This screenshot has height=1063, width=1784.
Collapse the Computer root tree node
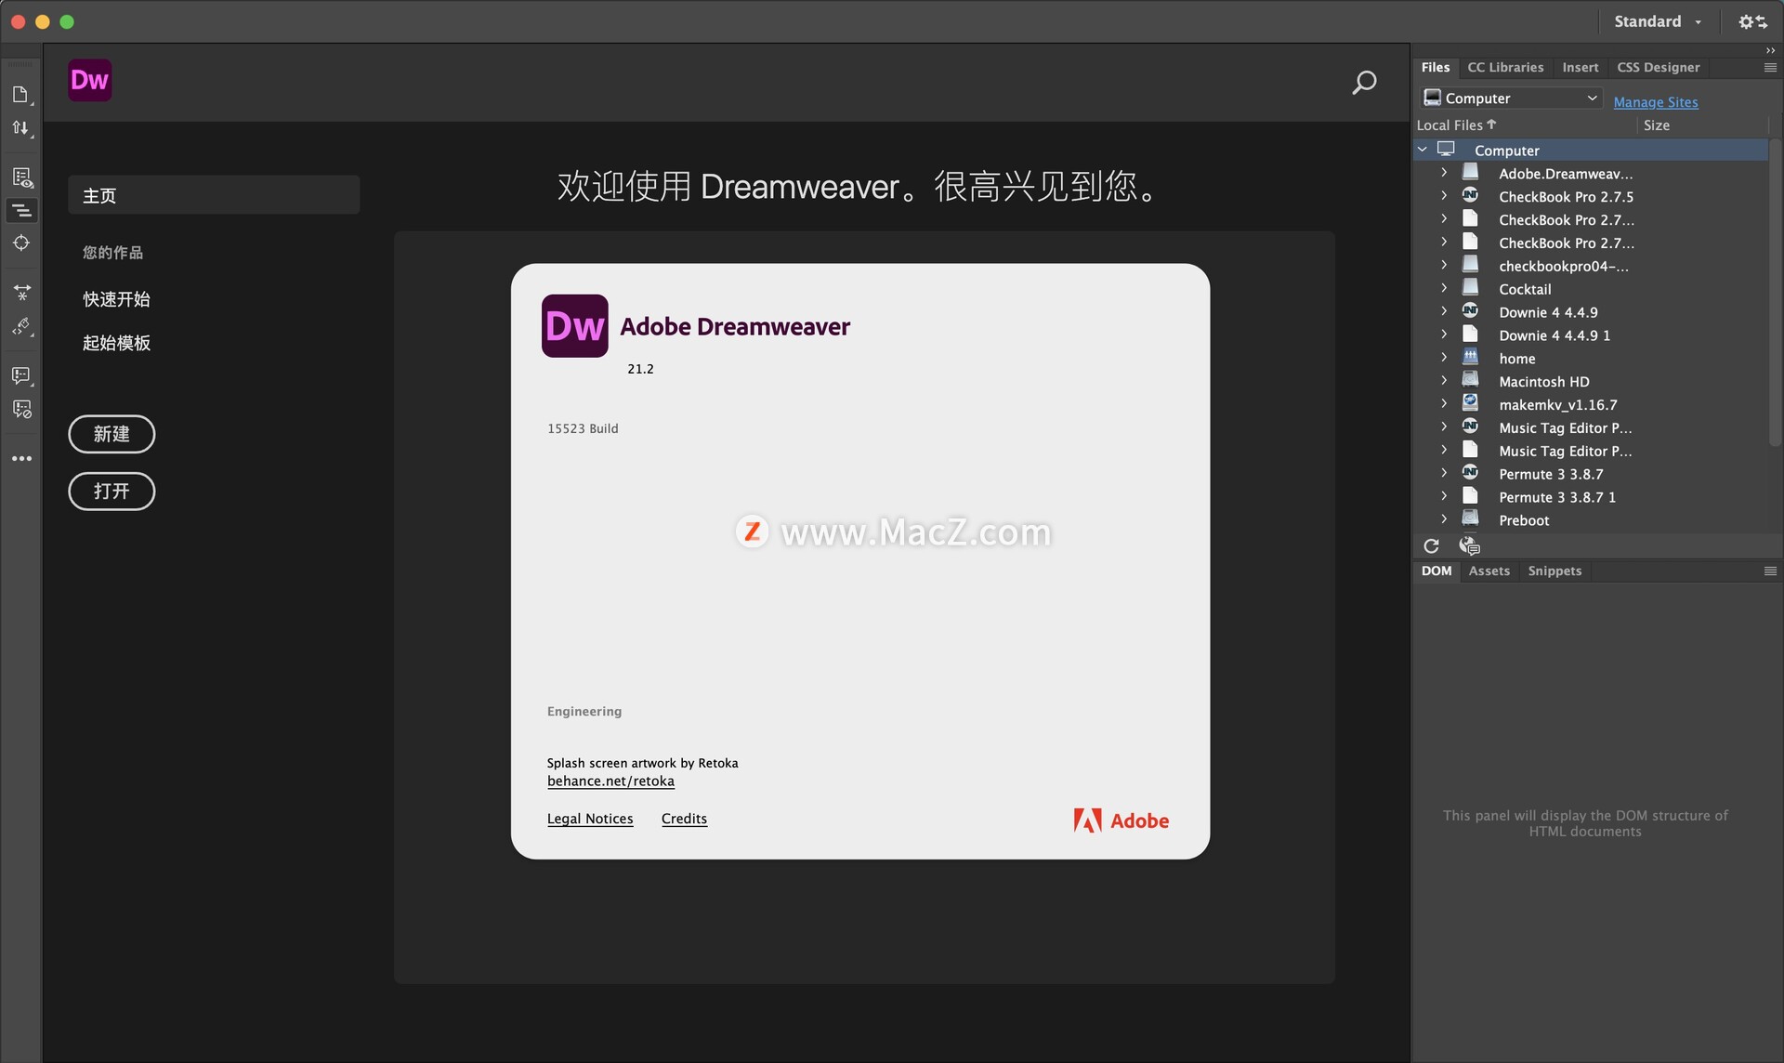tap(1423, 150)
